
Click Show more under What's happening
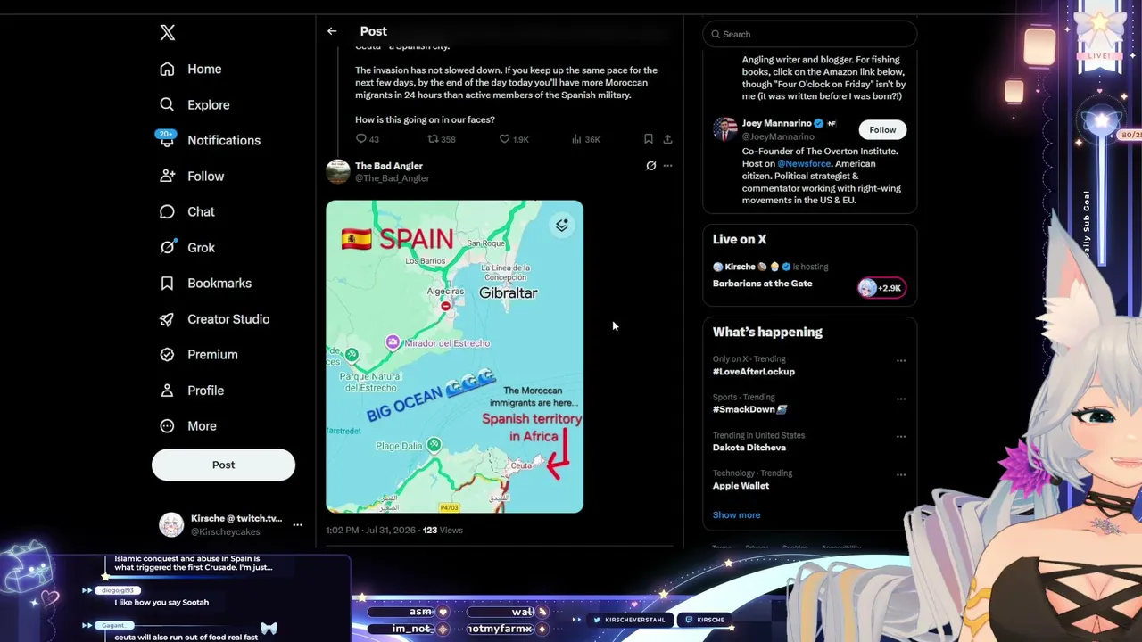click(x=736, y=514)
